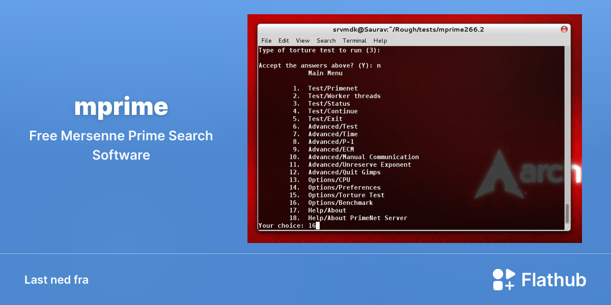This screenshot has width=611, height=305.
Task: Click the 'Options/Preferences' line
Action: (335, 188)
